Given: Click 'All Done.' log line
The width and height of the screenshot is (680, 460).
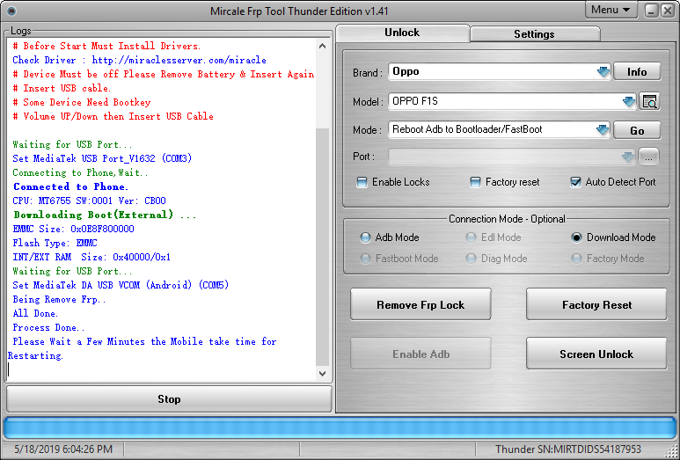Looking at the screenshot, I should [35, 313].
